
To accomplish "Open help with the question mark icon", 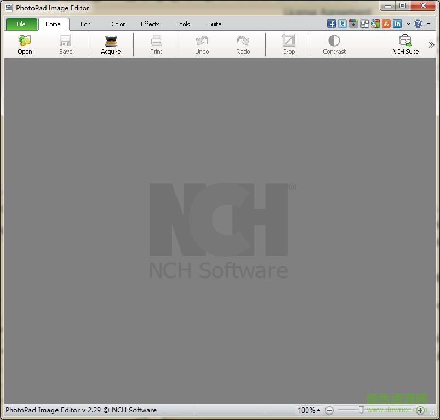I will (418, 24).
